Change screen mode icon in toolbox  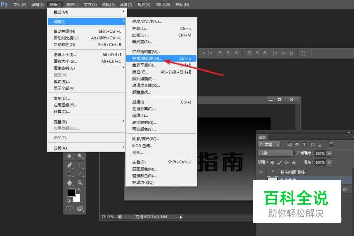pos(80,209)
